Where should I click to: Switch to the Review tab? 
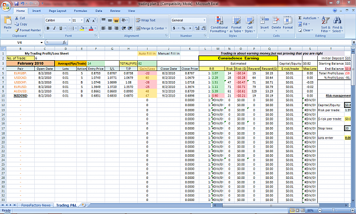[115, 11]
